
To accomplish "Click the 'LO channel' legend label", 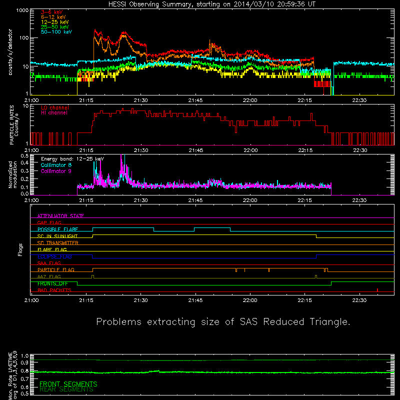I will [55, 107].
